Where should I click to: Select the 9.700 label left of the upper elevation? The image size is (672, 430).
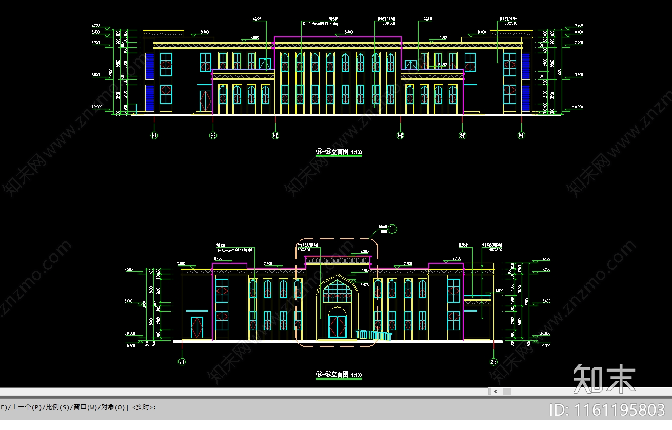(x=95, y=25)
